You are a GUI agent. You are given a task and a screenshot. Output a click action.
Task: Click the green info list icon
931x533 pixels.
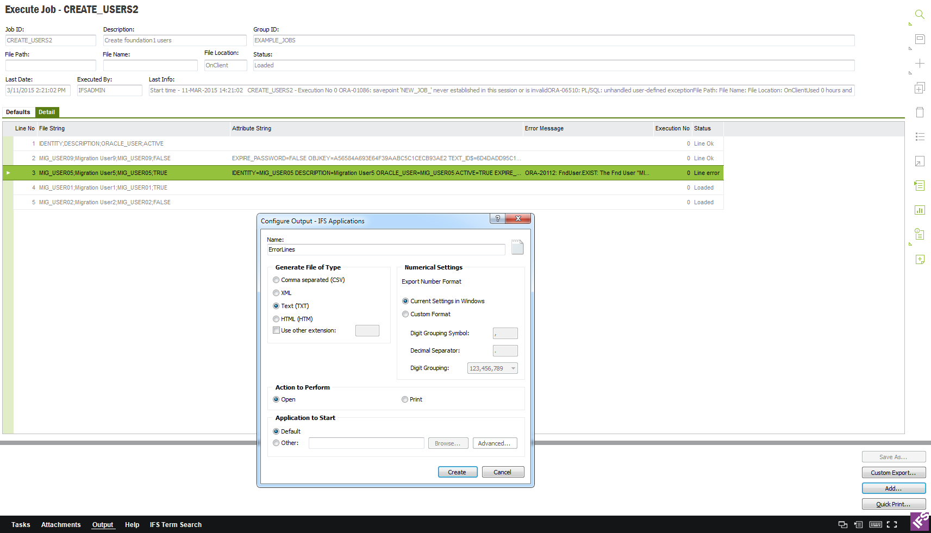click(x=920, y=235)
